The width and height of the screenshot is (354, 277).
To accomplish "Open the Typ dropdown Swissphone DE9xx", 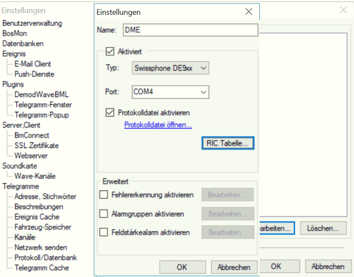I will pyautogui.click(x=170, y=68).
